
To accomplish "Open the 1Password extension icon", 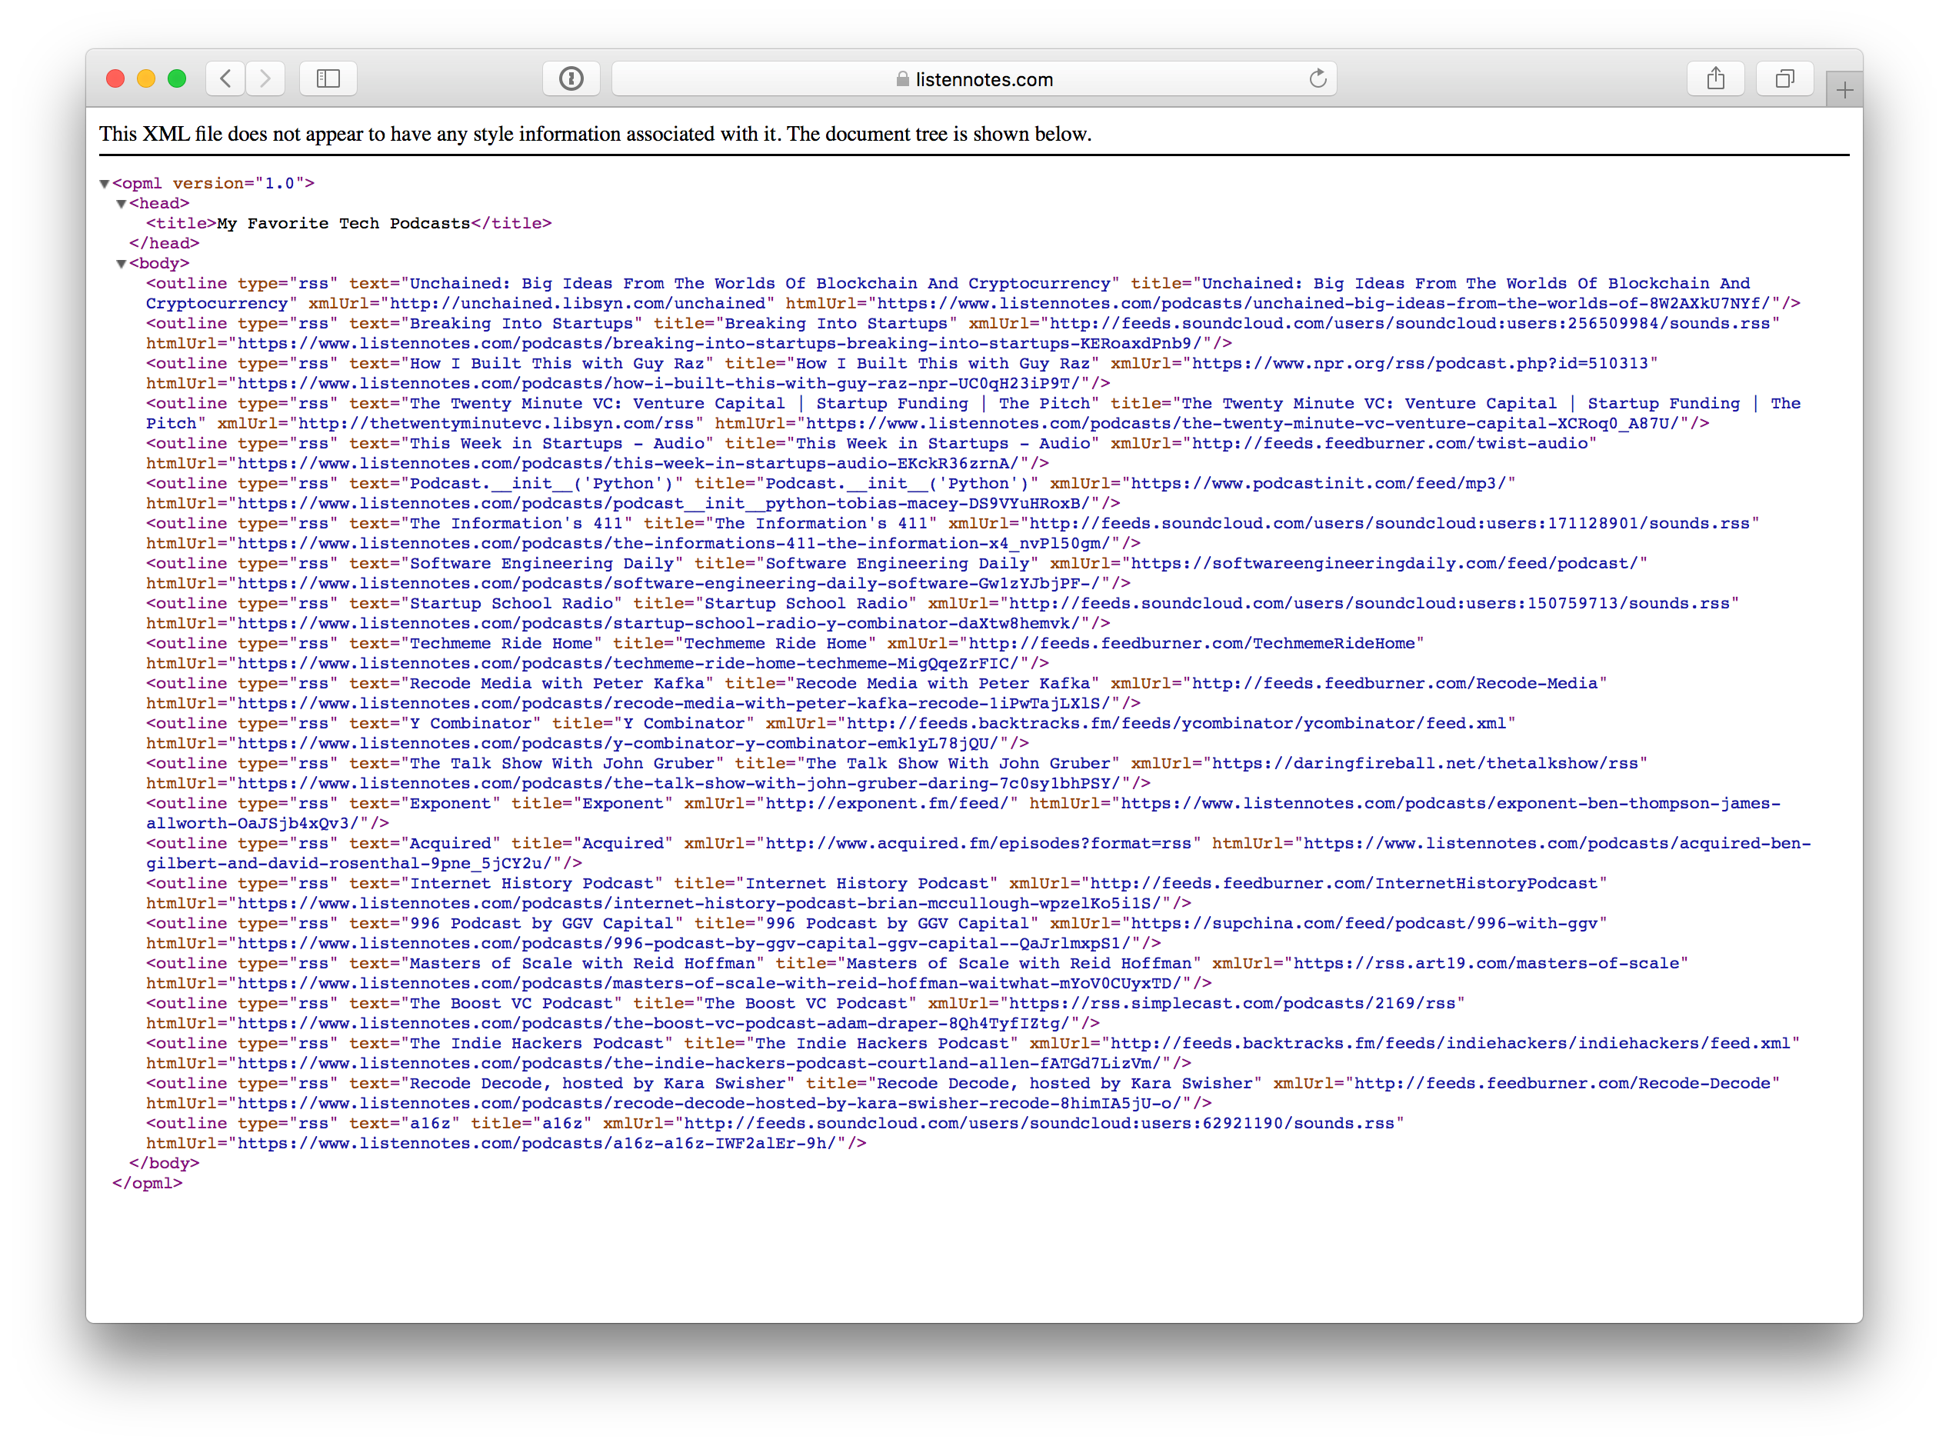I will pyautogui.click(x=571, y=78).
